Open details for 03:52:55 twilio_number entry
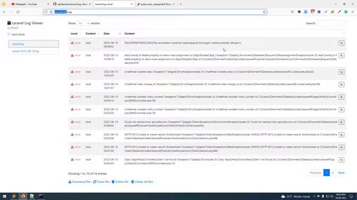 (x=341, y=110)
